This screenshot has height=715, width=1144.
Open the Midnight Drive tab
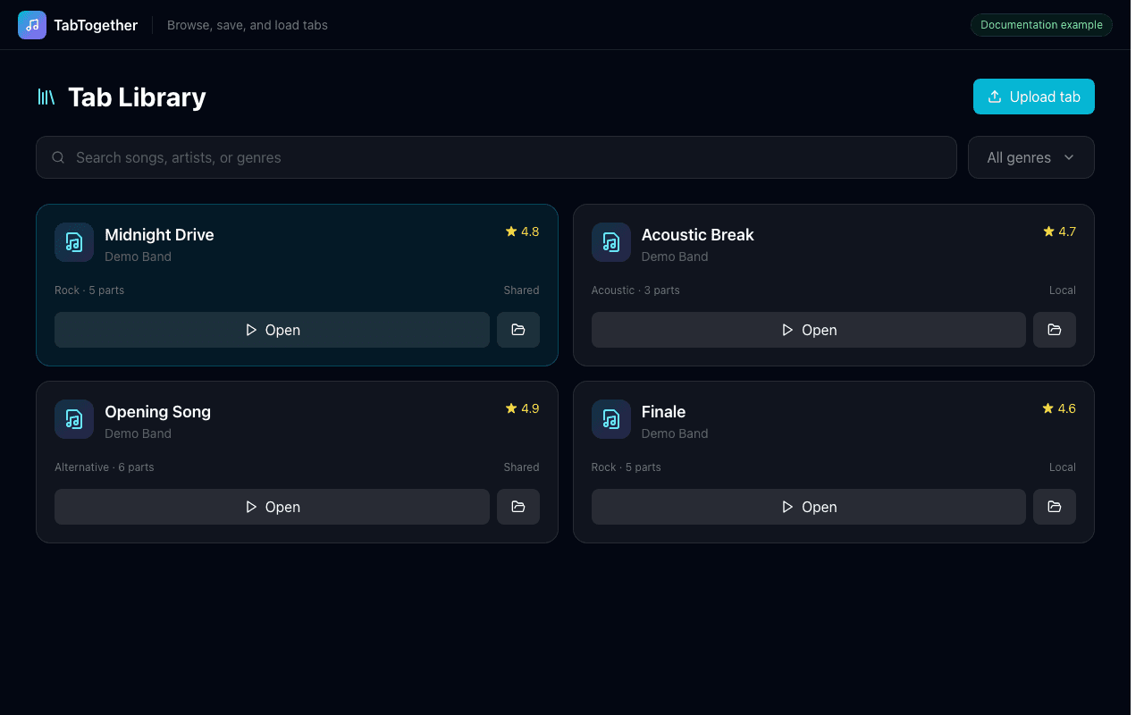coord(272,330)
